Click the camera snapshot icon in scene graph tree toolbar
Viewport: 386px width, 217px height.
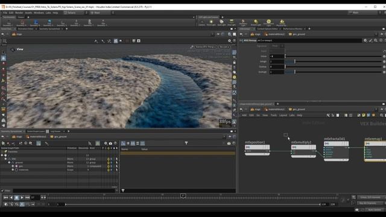110,143
